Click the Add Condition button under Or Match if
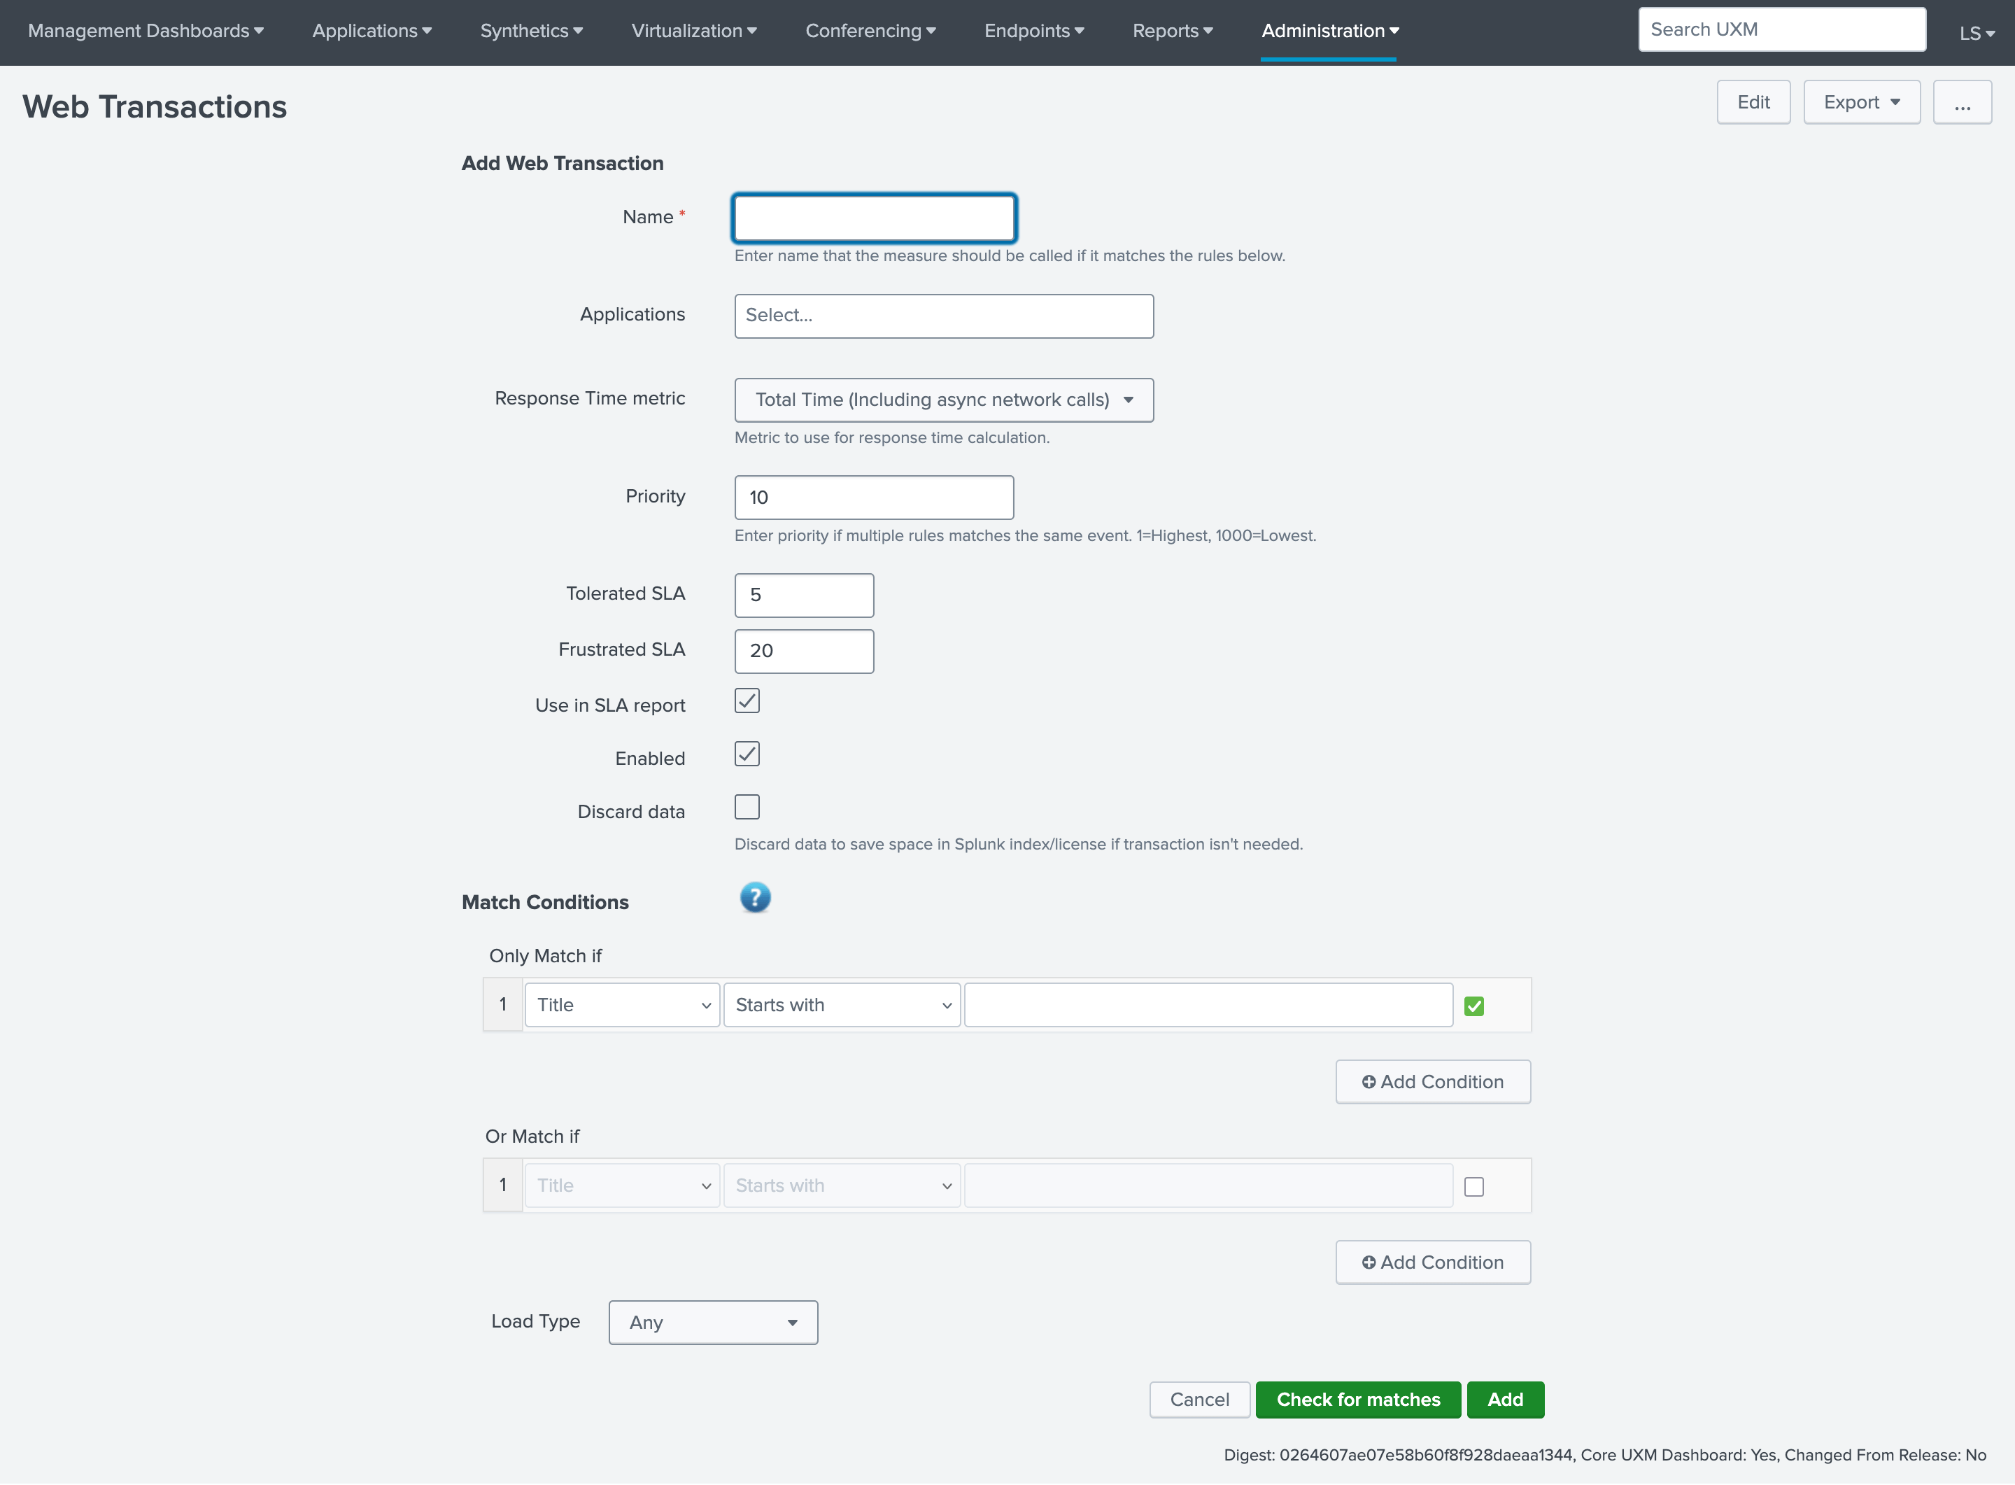 coord(1433,1262)
